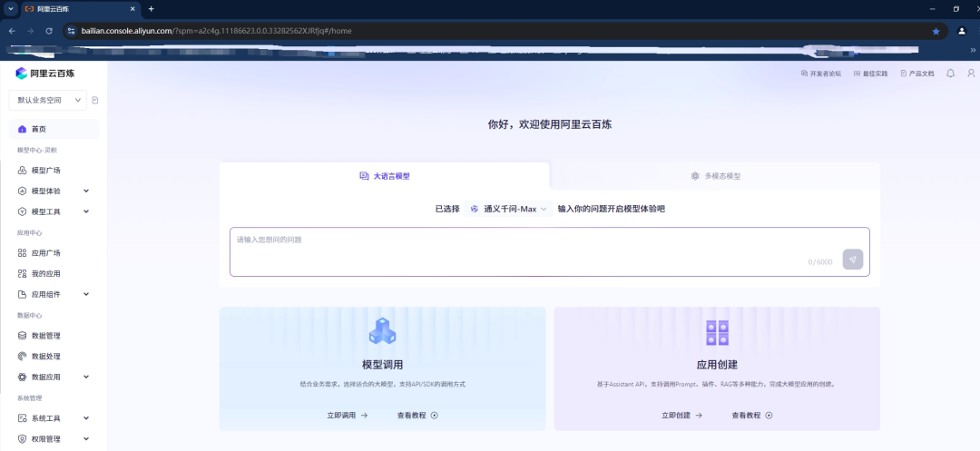Click 立即创建 under 应用创建

click(681, 416)
